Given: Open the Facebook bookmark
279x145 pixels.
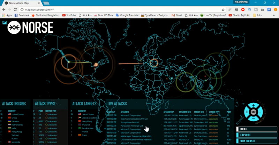Looking at the screenshot, I should click(x=22, y=15).
